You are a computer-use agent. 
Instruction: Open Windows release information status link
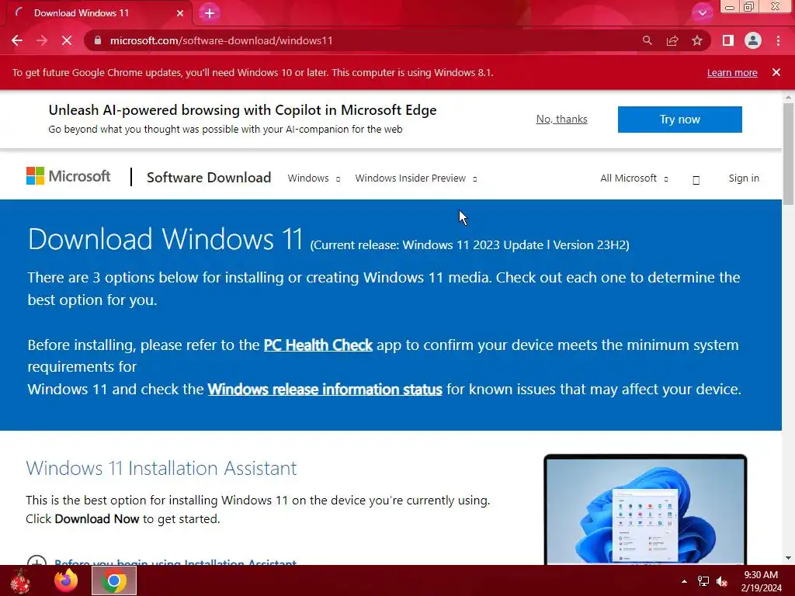tap(325, 390)
